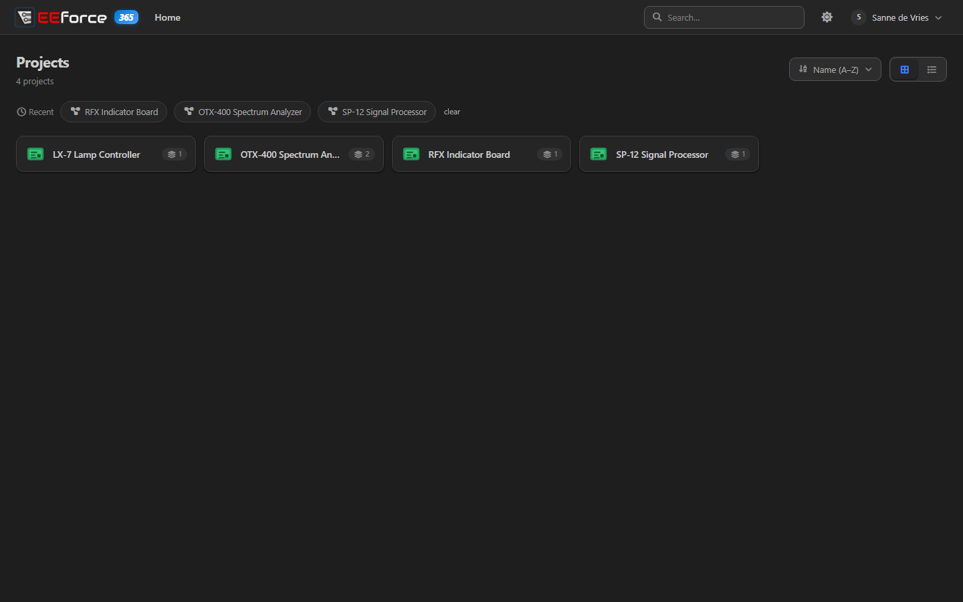Screen dimensions: 963x602
Task: Click the SP-12 Signal Processor card's green icon
Action: click(x=599, y=155)
